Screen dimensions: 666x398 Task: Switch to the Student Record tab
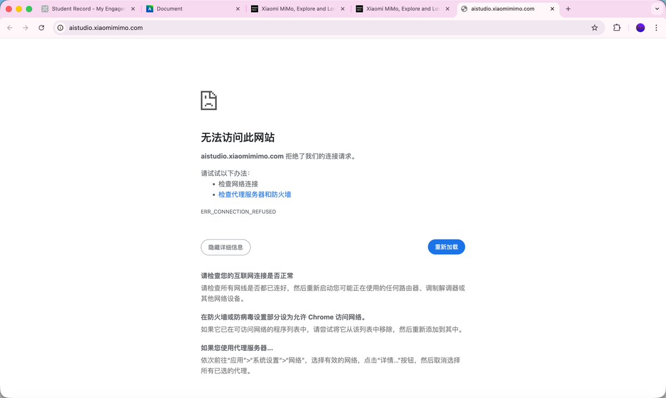pos(88,8)
